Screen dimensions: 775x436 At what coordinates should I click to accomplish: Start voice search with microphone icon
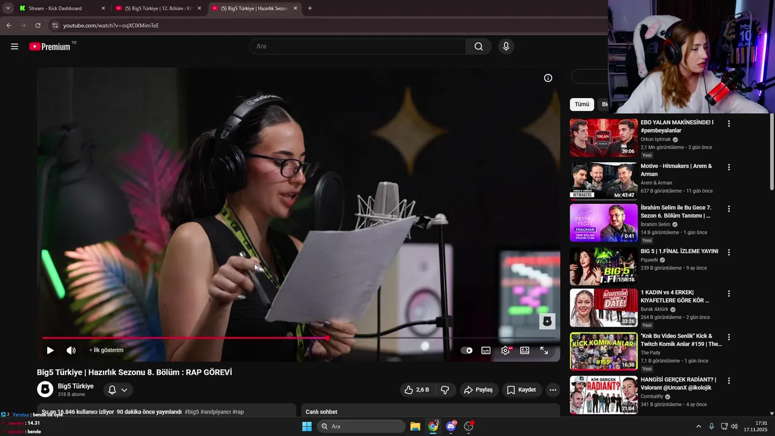pyautogui.click(x=506, y=47)
